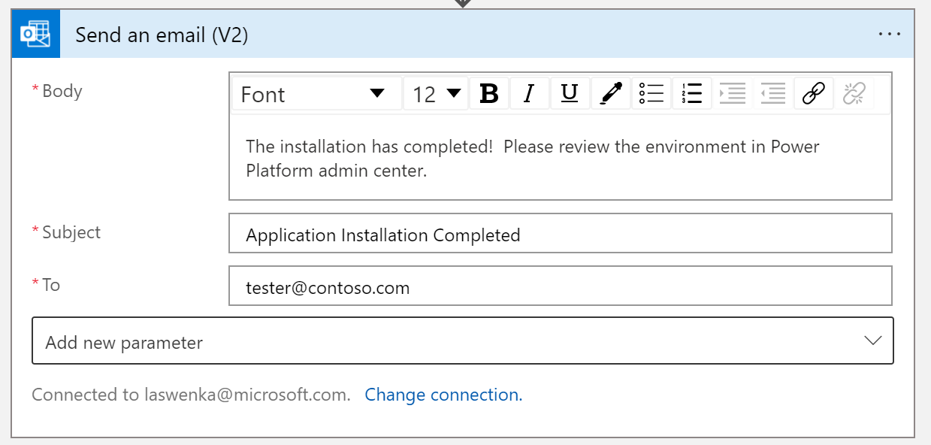Toggle bold formatting in the body editor
Screen dimensions: 931x445
(x=489, y=94)
